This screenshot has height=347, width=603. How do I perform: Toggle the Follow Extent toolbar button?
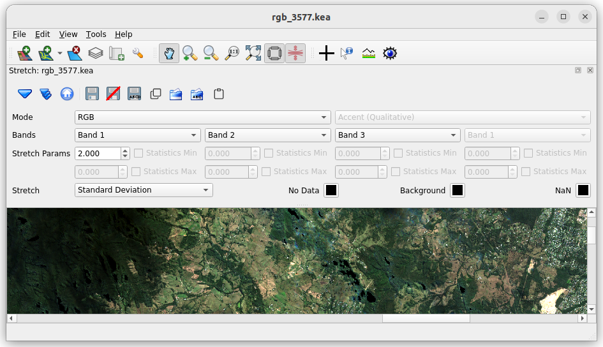(x=274, y=54)
